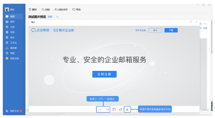Click the 登录 login button
This screenshot has height=118, width=215.
(x=155, y=30)
